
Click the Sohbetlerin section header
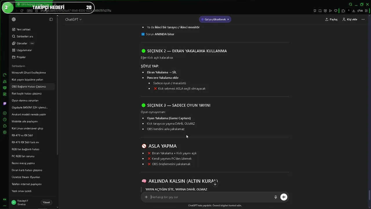click(18, 66)
